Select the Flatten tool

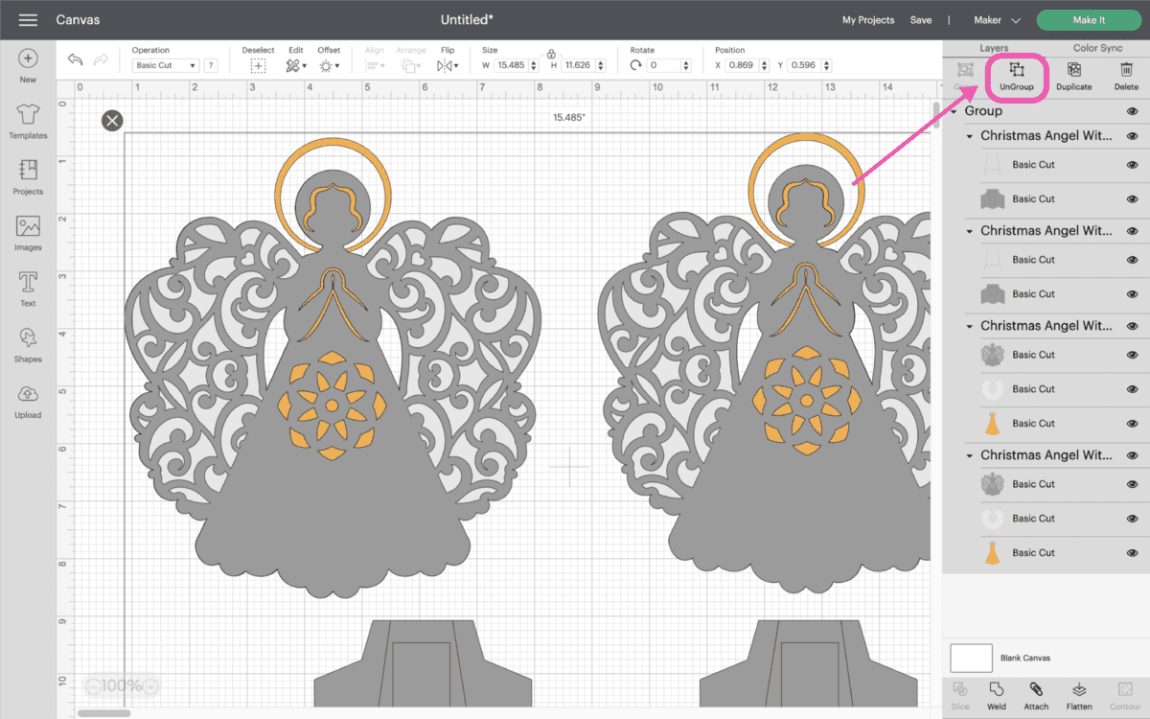(1078, 697)
